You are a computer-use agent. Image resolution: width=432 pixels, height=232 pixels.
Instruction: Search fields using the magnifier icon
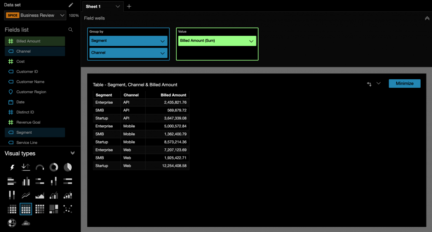(70, 30)
